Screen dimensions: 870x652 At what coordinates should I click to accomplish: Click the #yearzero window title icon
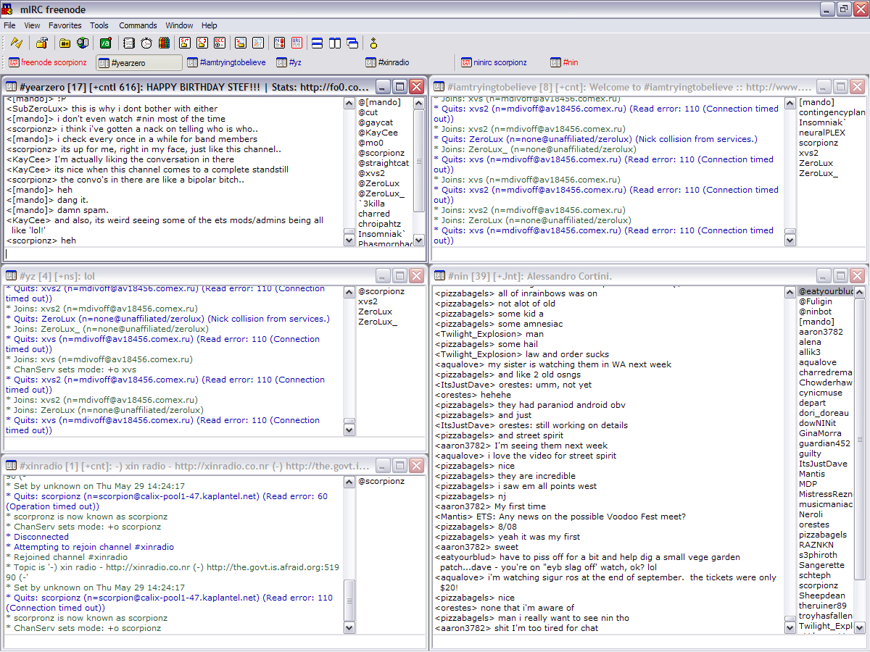(12, 87)
